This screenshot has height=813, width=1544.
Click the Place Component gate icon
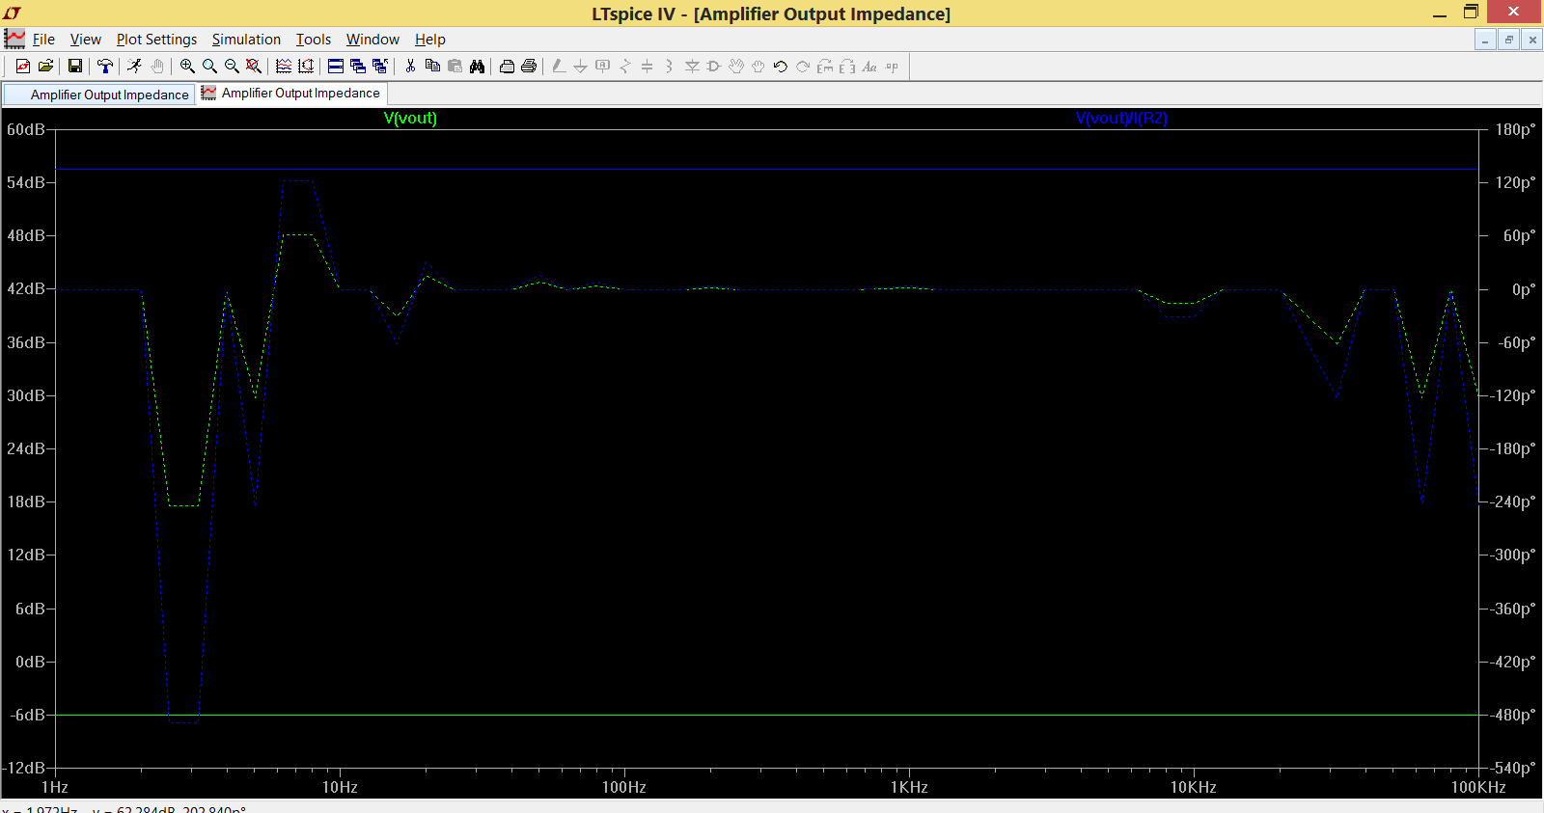[x=713, y=67]
